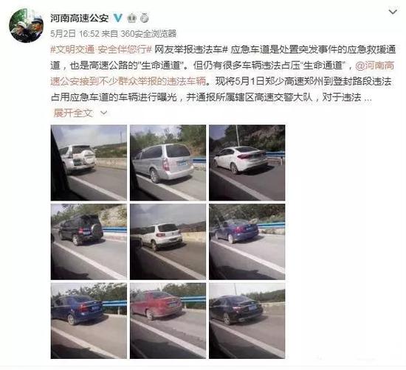Image resolution: width=406 pixels, height=370 pixels.
Task: Open the white sedan photo
Action: point(247,163)
